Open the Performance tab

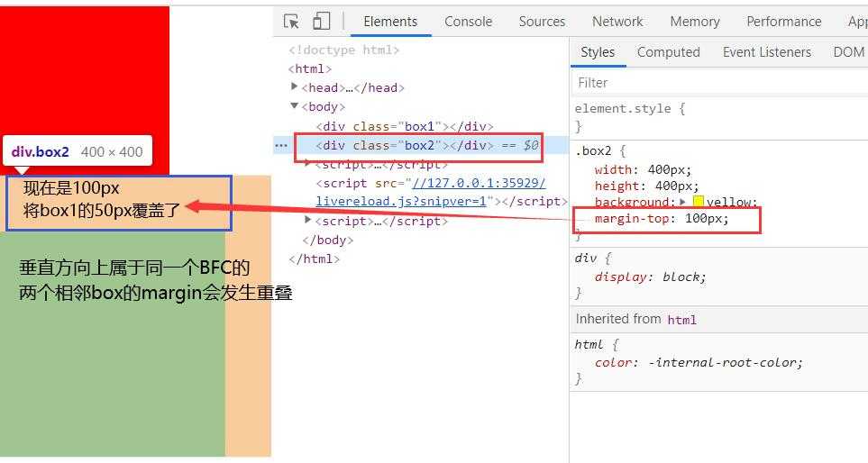tap(784, 22)
